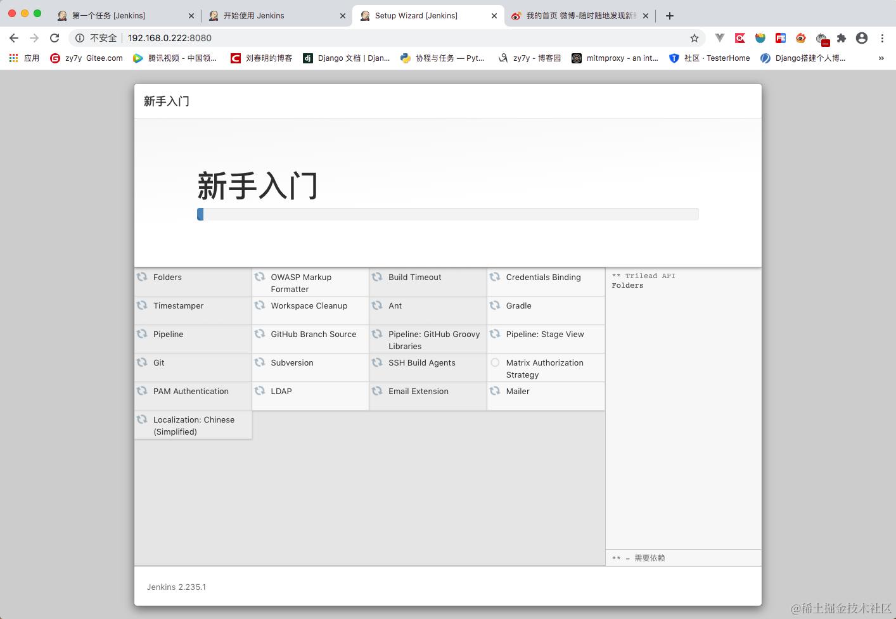Click the spinner icon beside Subversion

260,362
